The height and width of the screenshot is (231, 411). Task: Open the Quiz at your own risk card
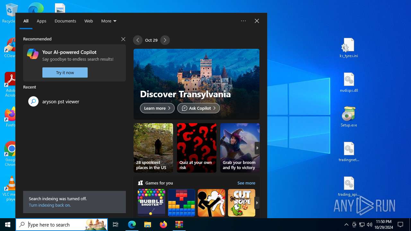pos(197,148)
